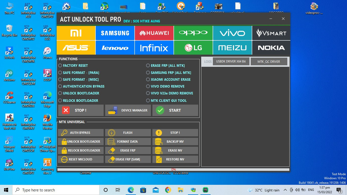Choose Erase FRP [ALL MTK] option
The height and width of the screenshot is (195, 347).
[x=165, y=66]
